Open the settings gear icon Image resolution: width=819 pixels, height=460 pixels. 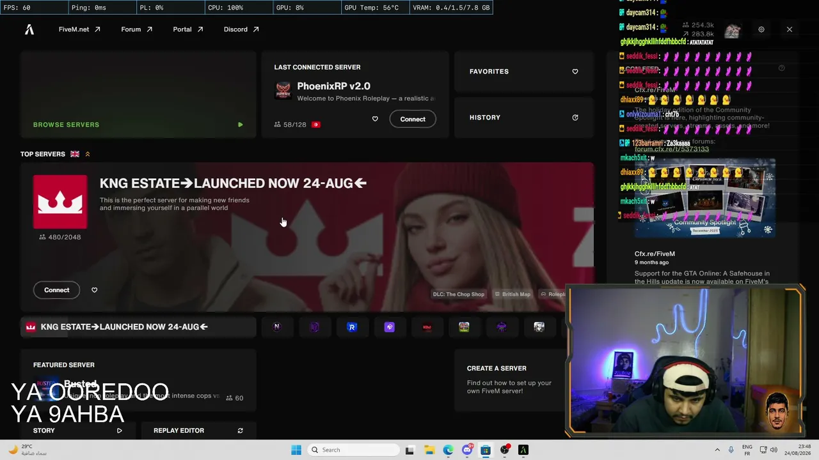[761, 29]
